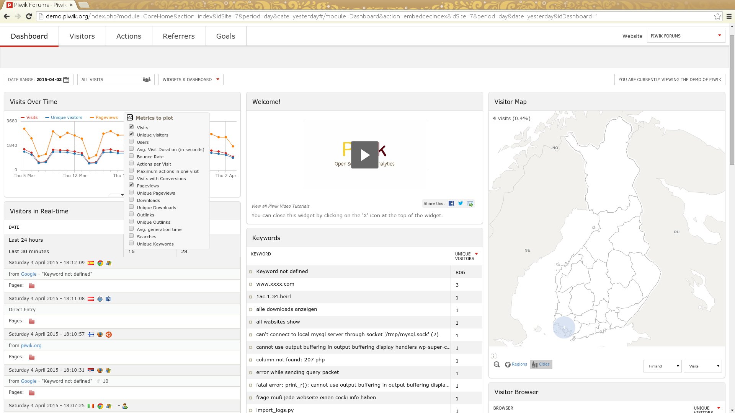The width and height of the screenshot is (735, 413).
Task: Open the Visitors tab
Action: coord(82,36)
